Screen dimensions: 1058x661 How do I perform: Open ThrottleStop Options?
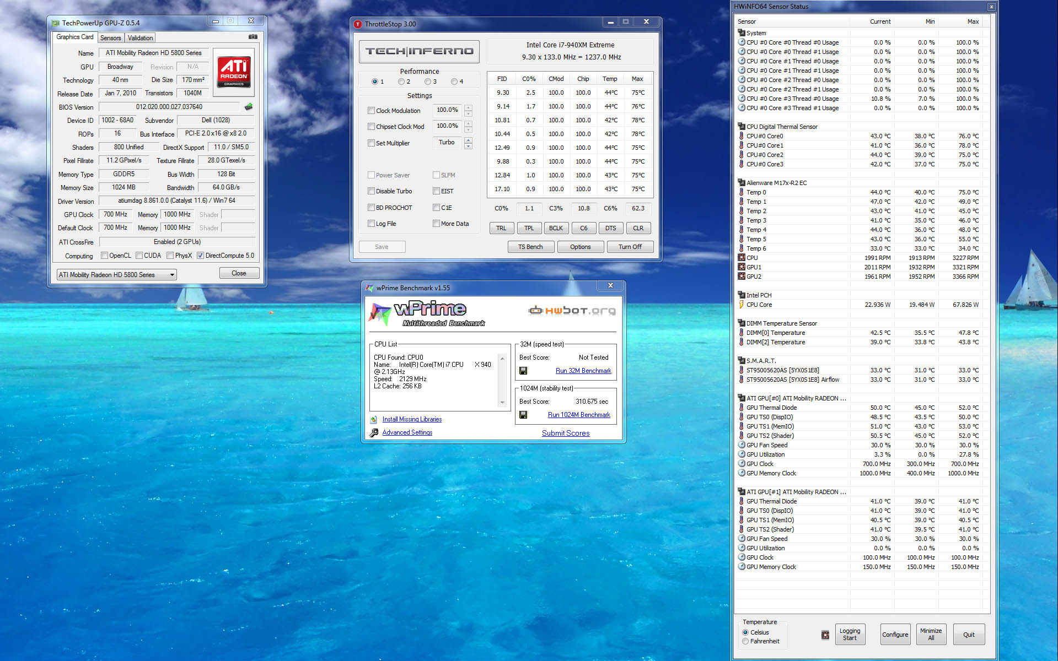581,247
